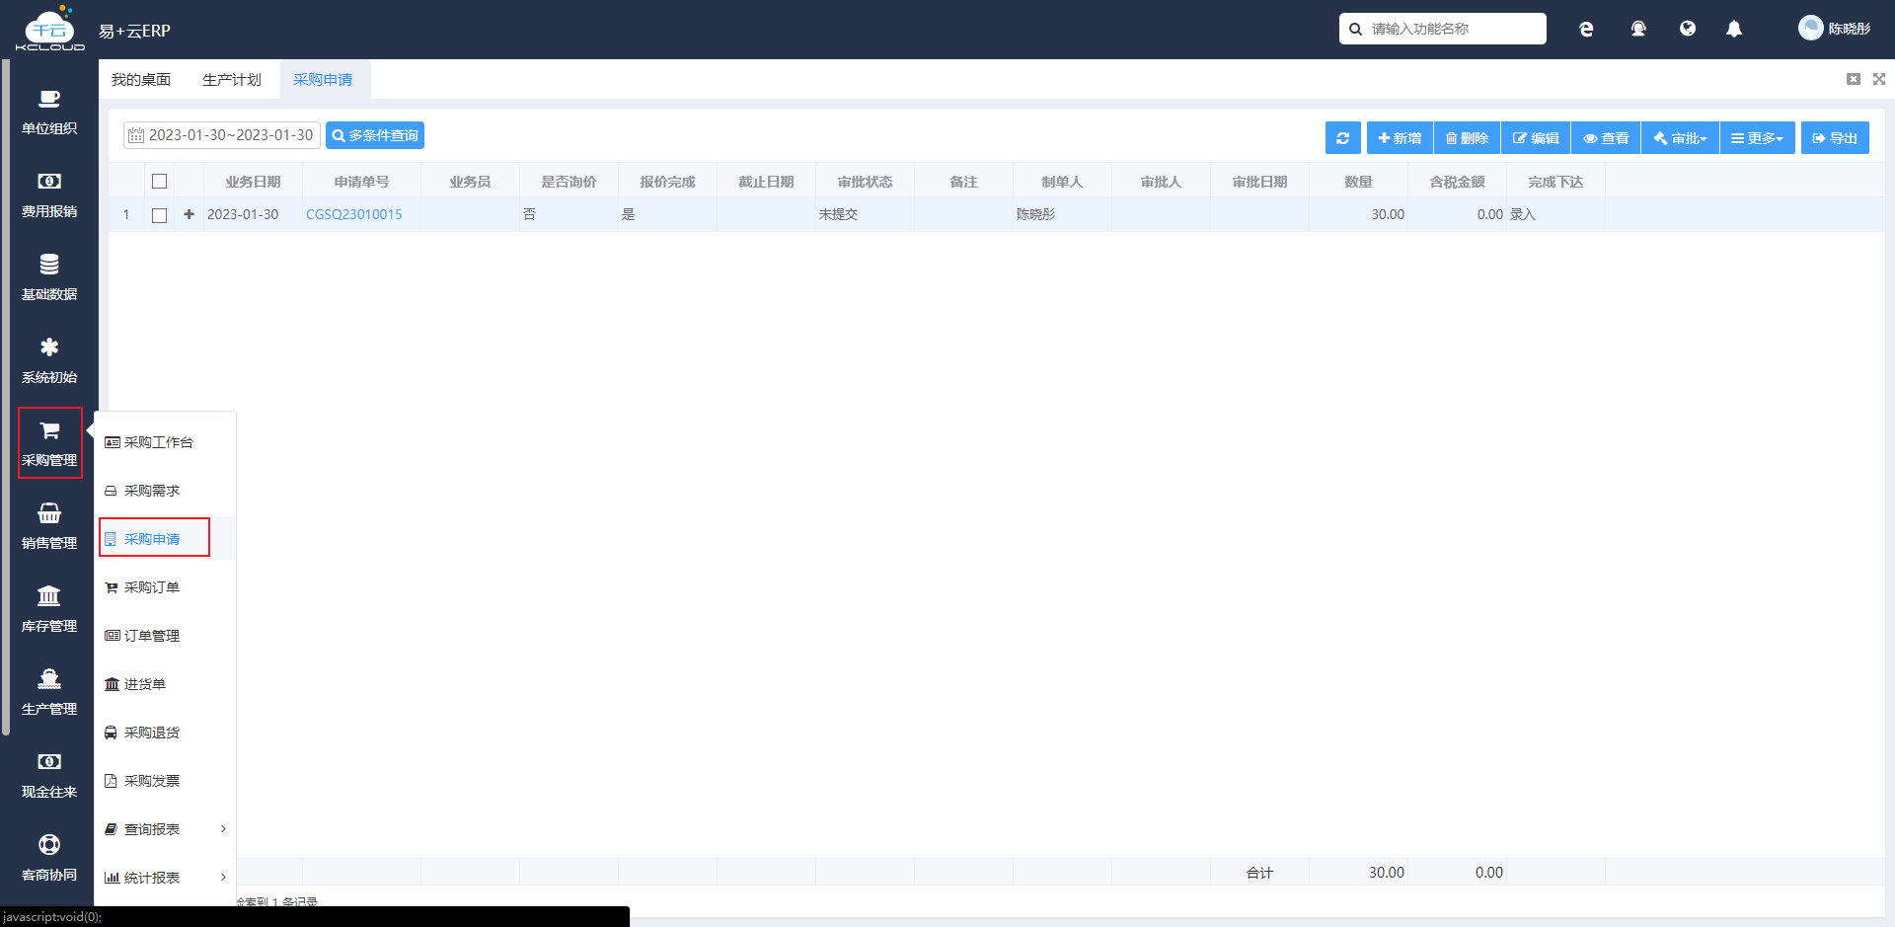The height and width of the screenshot is (927, 1895).
Task: Click calendar icon in date range field
Action: click(136, 135)
